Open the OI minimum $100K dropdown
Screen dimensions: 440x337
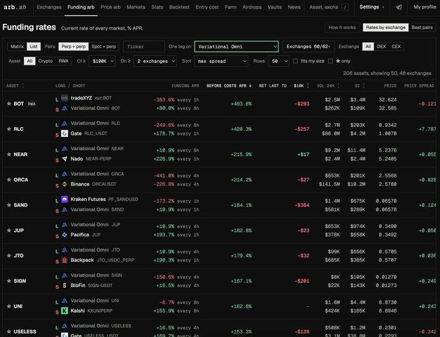point(102,61)
